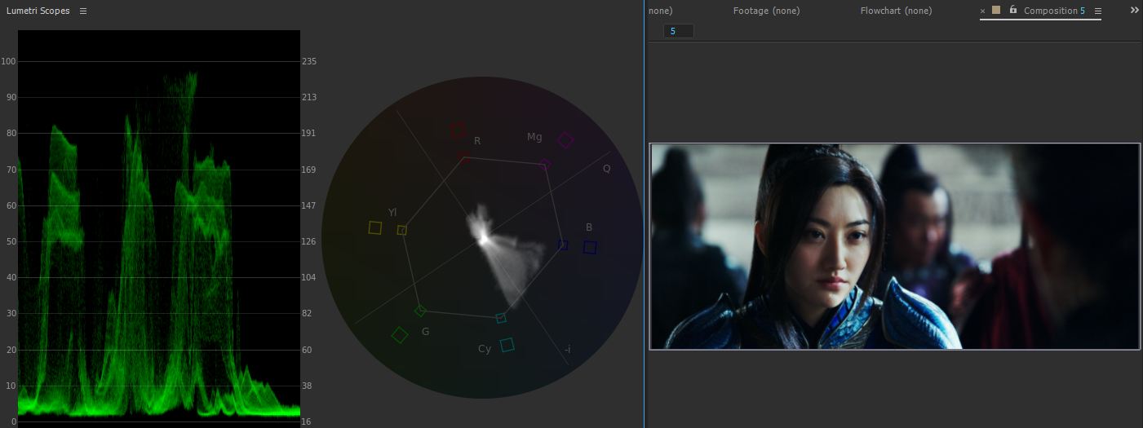The height and width of the screenshot is (428, 1143).
Task: Switch to the Footage (none) tab
Action: (766, 11)
